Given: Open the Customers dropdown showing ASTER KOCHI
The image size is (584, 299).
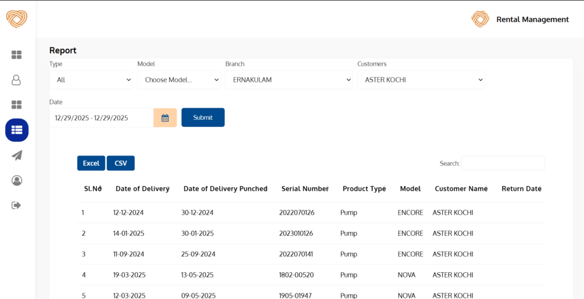Looking at the screenshot, I should pyautogui.click(x=420, y=80).
